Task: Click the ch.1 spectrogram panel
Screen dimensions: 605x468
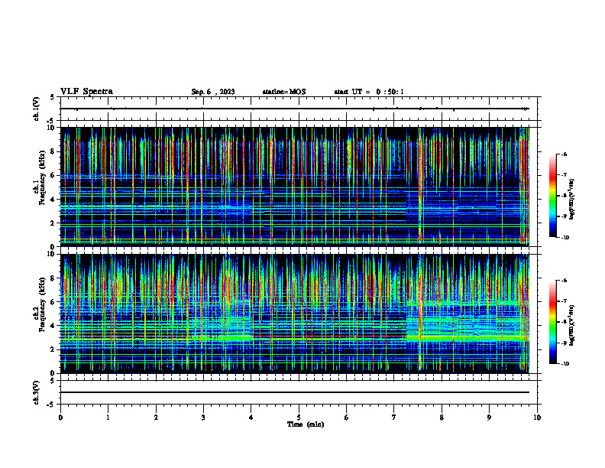Action: coord(295,187)
